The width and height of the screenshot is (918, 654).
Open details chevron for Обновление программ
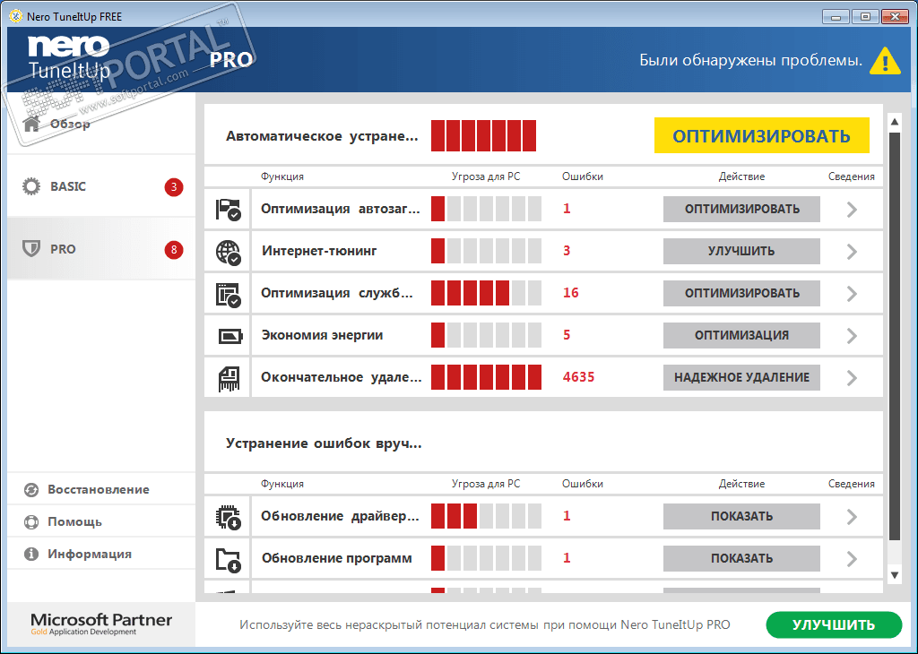[852, 559]
